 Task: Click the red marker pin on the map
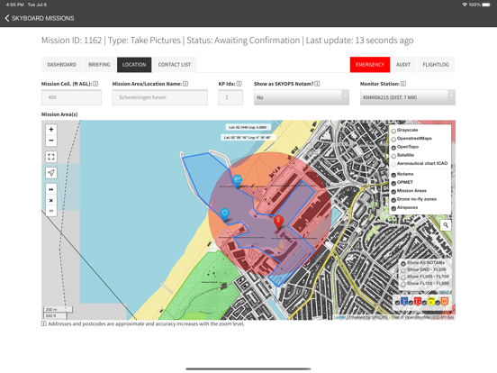click(278, 222)
